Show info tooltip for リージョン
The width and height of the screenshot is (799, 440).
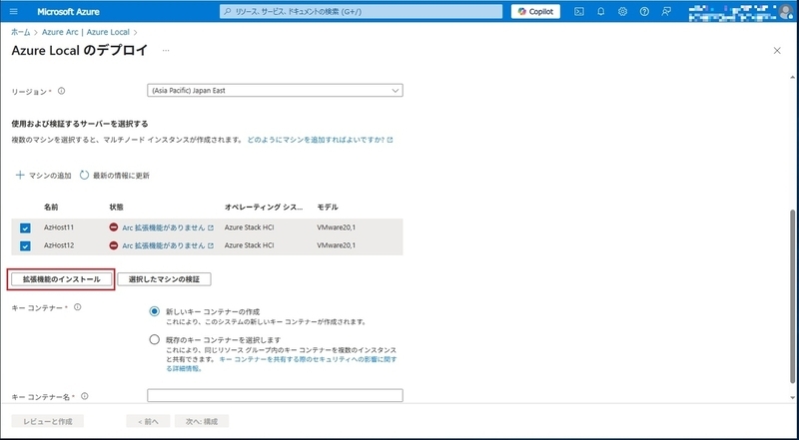tap(62, 91)
